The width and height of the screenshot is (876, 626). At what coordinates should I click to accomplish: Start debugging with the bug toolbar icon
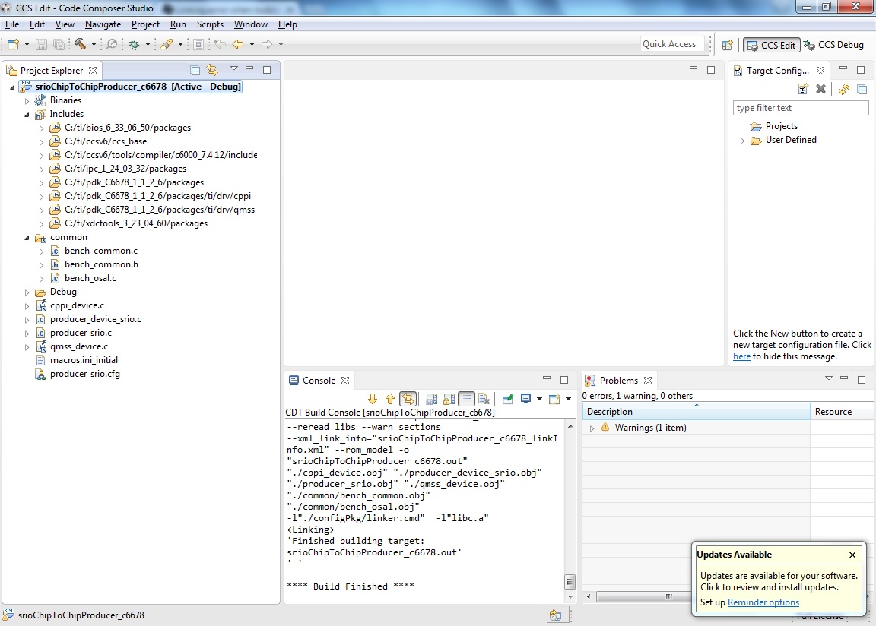coord(135,44)
